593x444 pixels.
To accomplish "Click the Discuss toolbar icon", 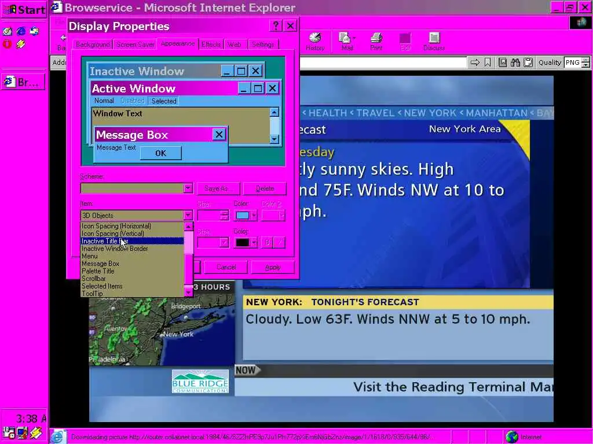I will click(434, 38).
